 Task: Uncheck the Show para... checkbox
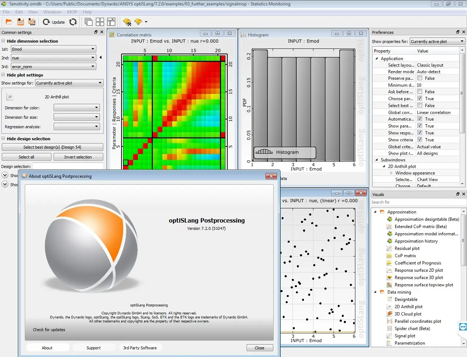(x=420, y=126)
